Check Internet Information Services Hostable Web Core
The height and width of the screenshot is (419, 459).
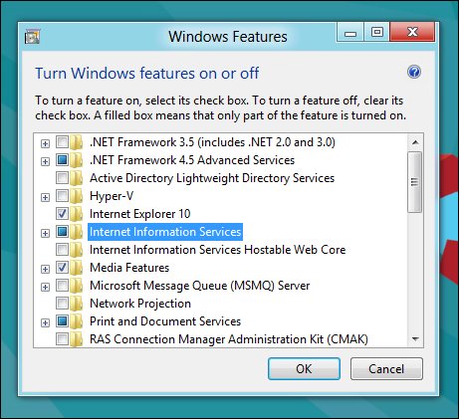(62, 250)
